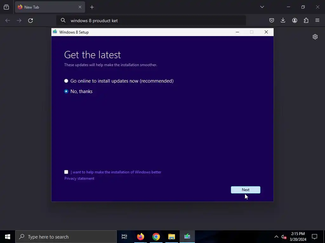This screenshot has height=243, width=325.
Task: Expand the list all tabs chevron
Action: point(262,7)
